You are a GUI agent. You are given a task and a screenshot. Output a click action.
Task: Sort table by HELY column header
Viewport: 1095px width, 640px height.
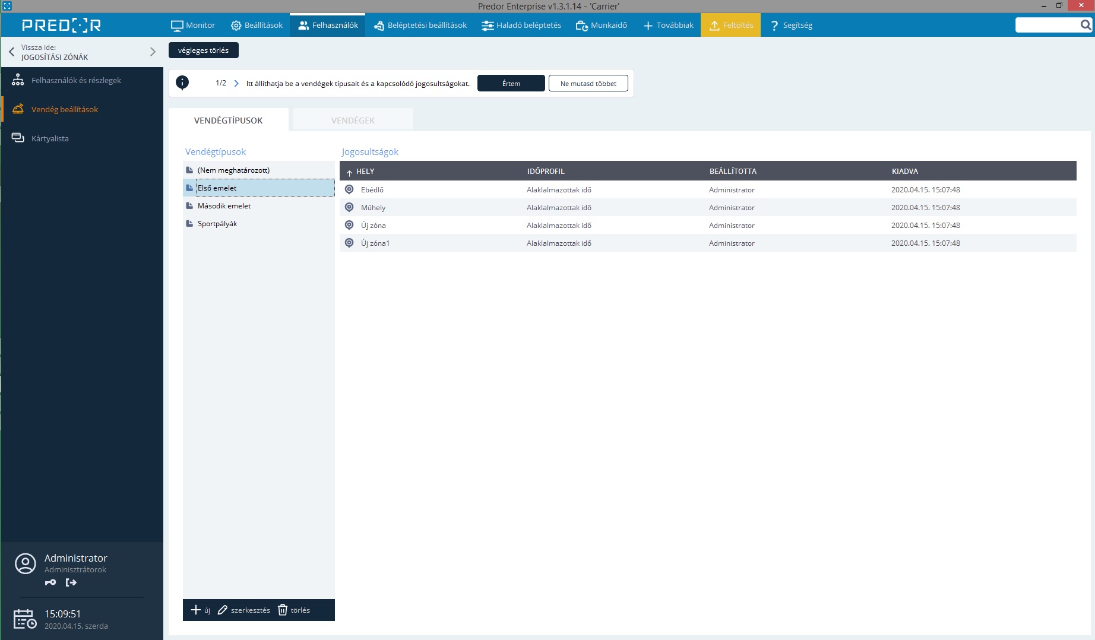(x=365, y=171)
